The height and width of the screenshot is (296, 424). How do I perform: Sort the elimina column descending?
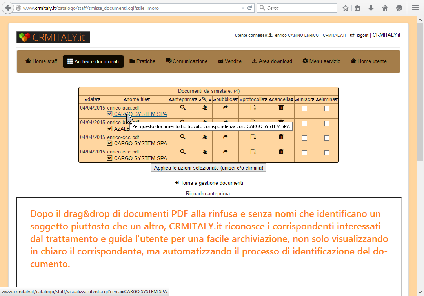point(336,100)
